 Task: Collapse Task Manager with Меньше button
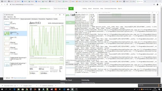click(7, 78)
